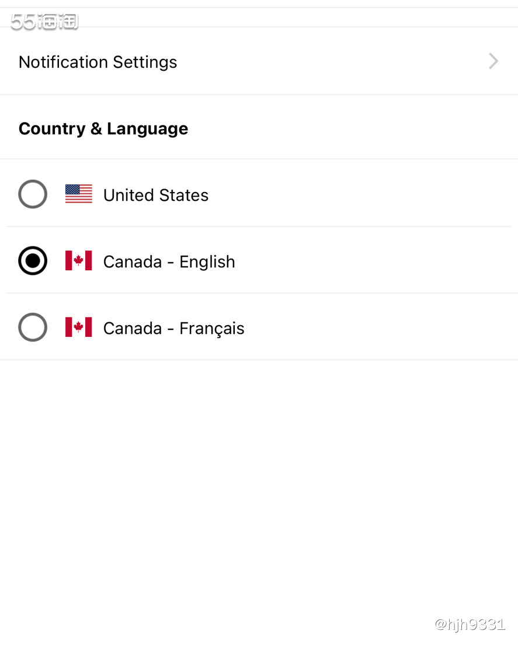Tap the Canadian flag beside Canada - Français

(x=79, y=328)
